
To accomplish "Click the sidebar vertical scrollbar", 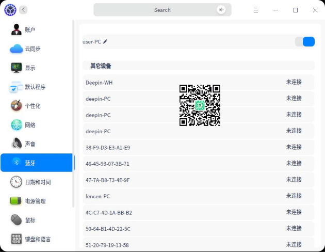I will coord(73,114).
